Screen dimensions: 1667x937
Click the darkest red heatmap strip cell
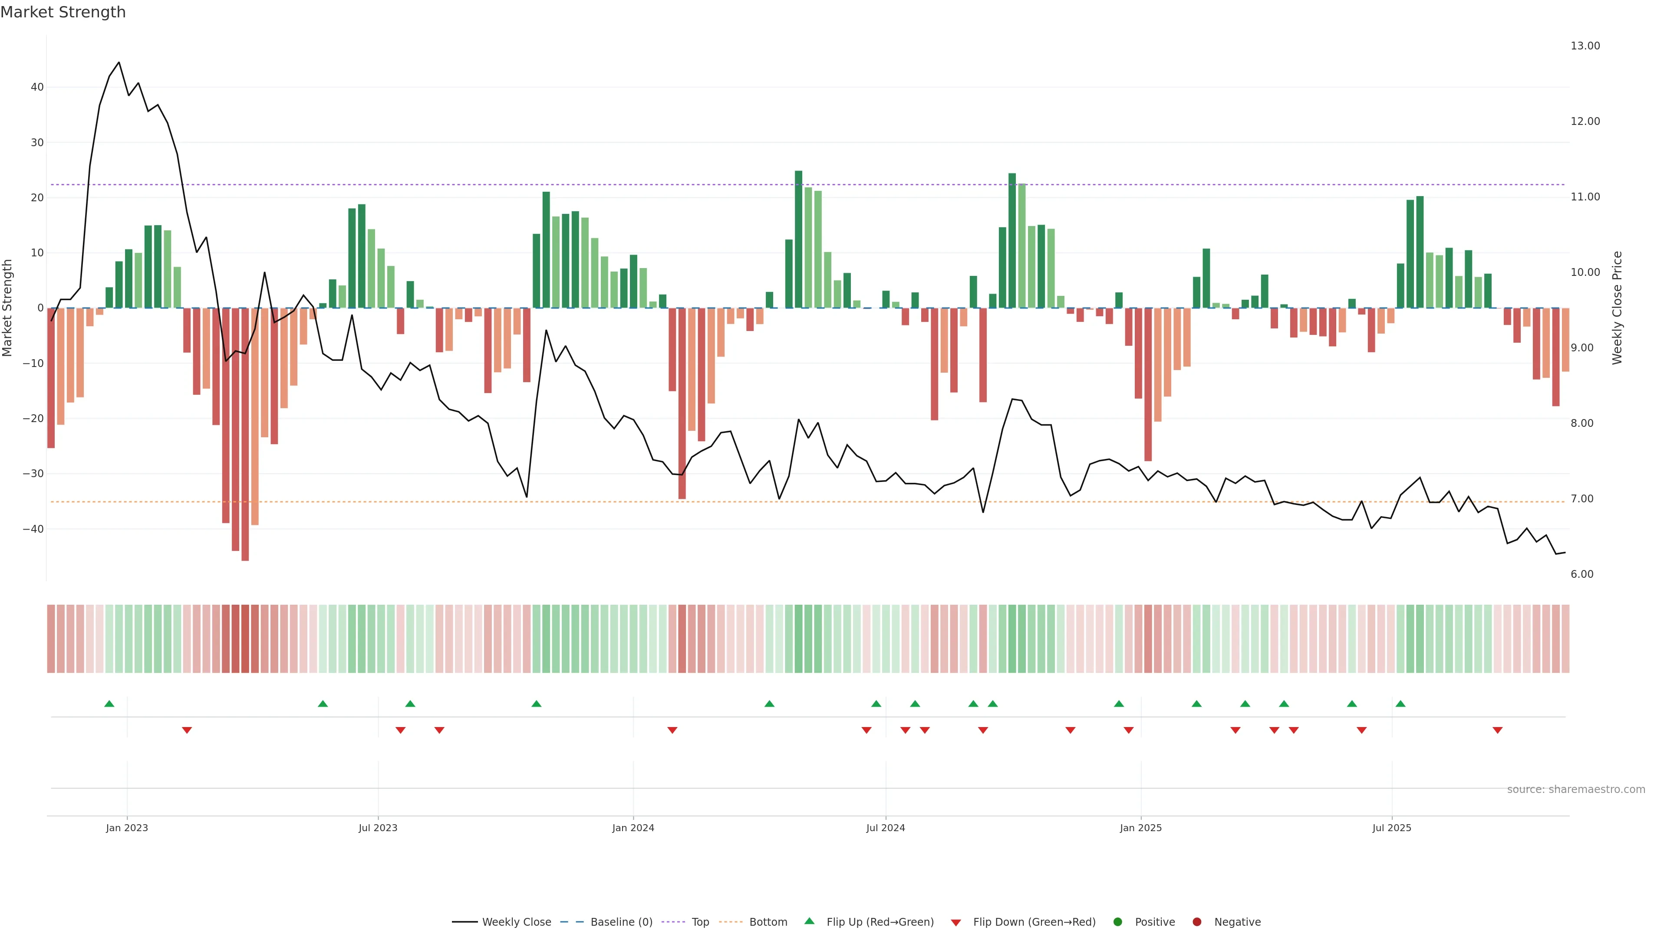click(245, 639)
